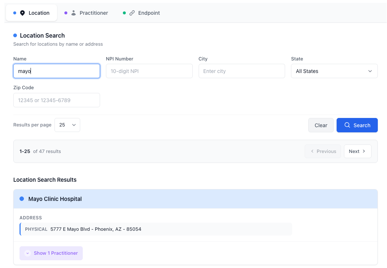Click the '1-25 of 47 results' count text

40,151
